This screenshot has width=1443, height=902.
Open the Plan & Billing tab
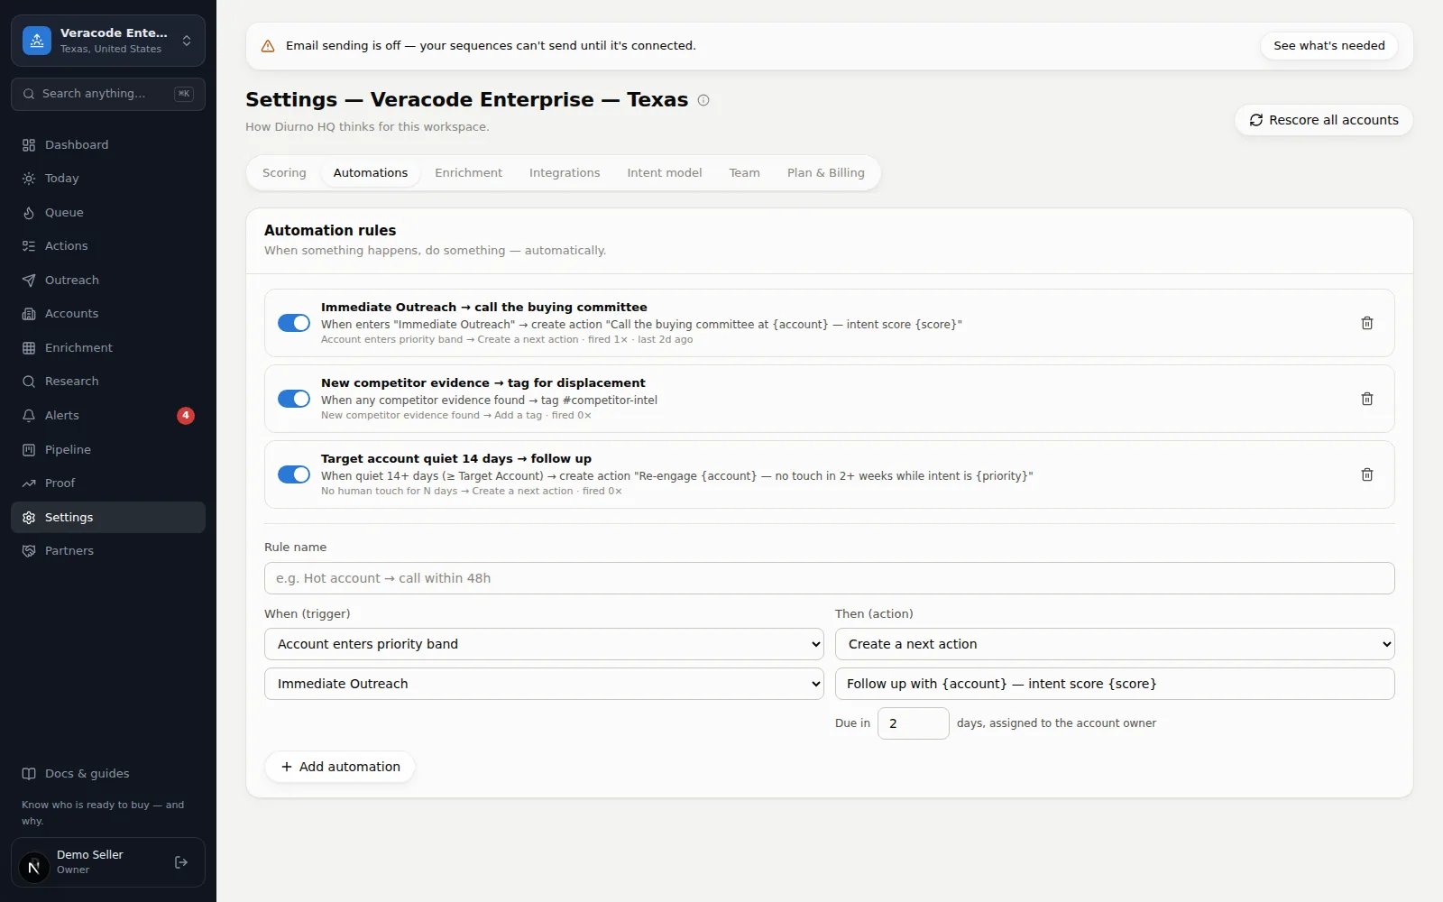pyautogui.click(x=825, y=173)
